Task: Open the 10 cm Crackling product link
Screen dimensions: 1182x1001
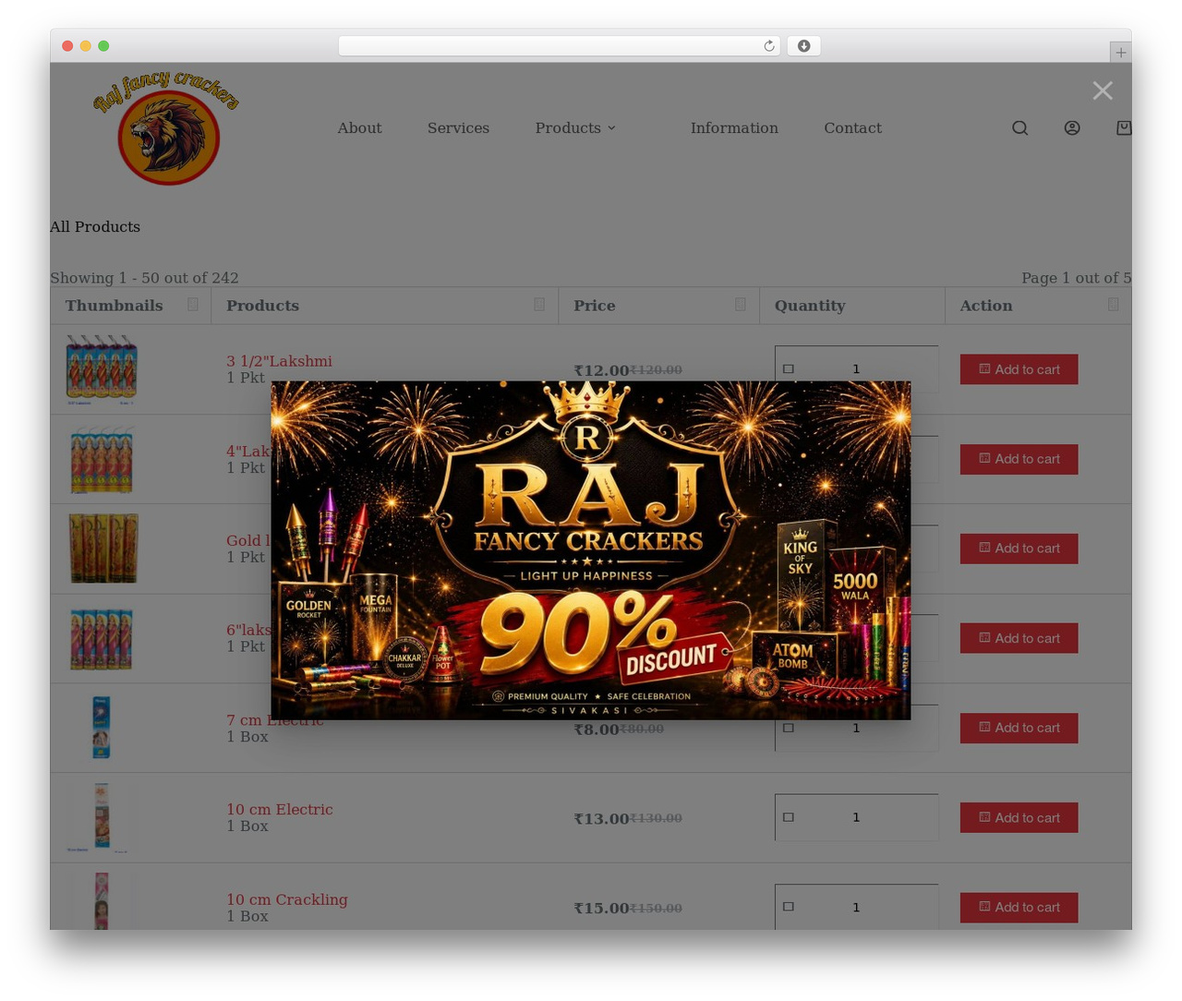Action: pyautogui.click(x=287, y=899)
